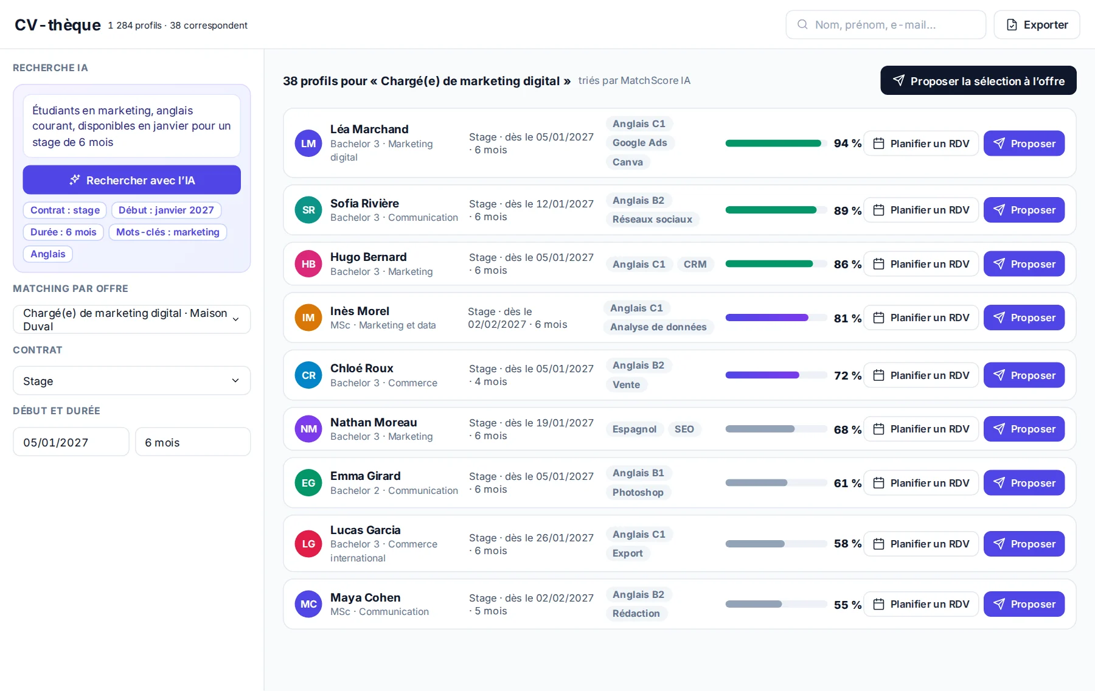Click Vente tag on Chloé Roux
Viewport: 1095px width, 691px height.
[x=626, y=385]
